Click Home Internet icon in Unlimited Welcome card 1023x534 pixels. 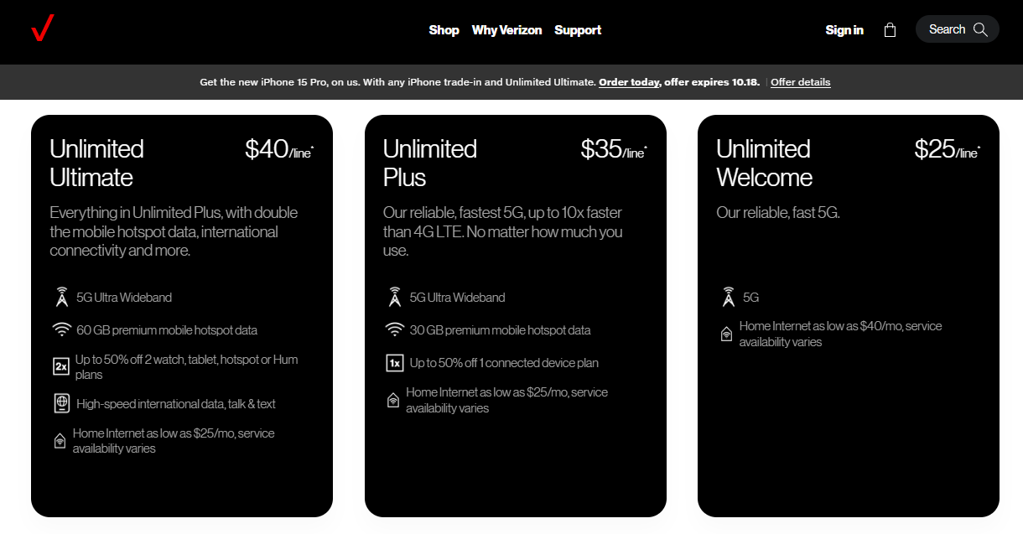pyautogui.click(x=726, y=334)
